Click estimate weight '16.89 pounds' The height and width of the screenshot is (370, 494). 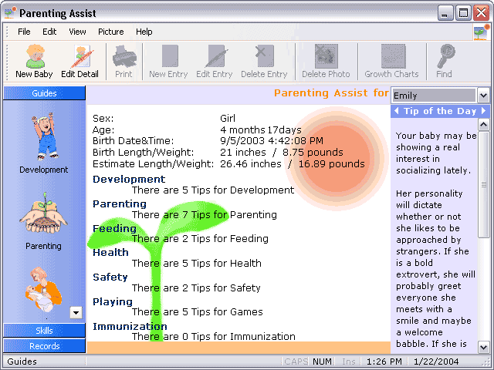[331, 163]
